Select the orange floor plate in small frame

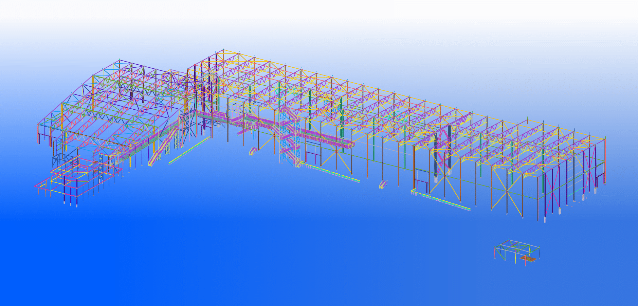528,259
